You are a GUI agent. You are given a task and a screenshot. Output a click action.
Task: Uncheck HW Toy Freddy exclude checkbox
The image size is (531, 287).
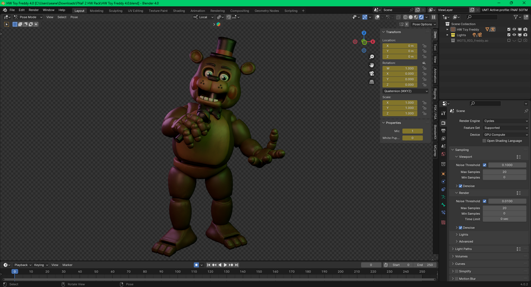509,30
